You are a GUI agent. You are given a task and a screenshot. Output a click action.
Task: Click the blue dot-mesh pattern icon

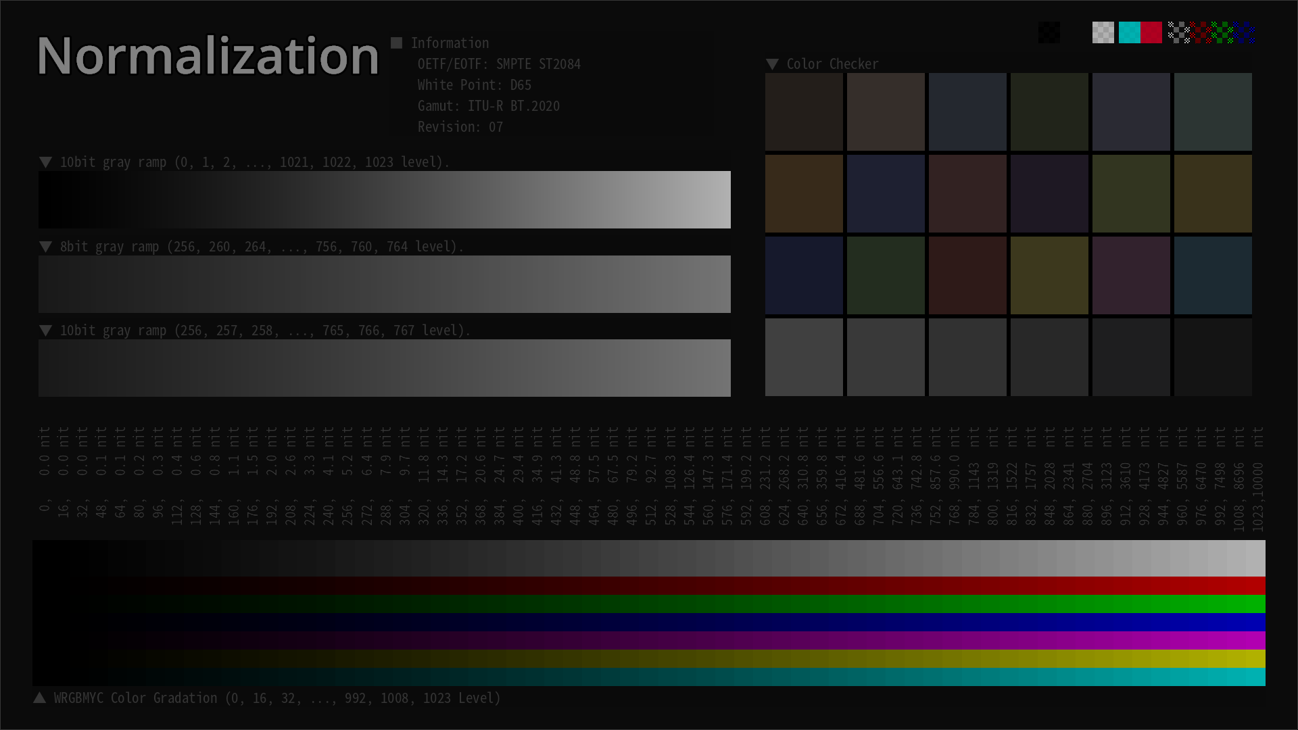(x=1245, y=32)
